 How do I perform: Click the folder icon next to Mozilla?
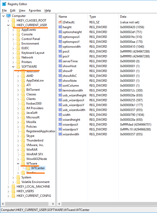pyautogui.click(x=23, y=122)
